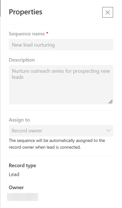Click the Owner label
This screenshot has width=122, height=208.
click(16, 188)
